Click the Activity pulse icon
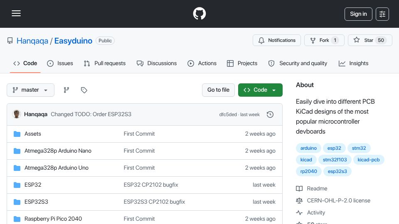The width and height of the screenshot is (399, 224). coord(299,212)
